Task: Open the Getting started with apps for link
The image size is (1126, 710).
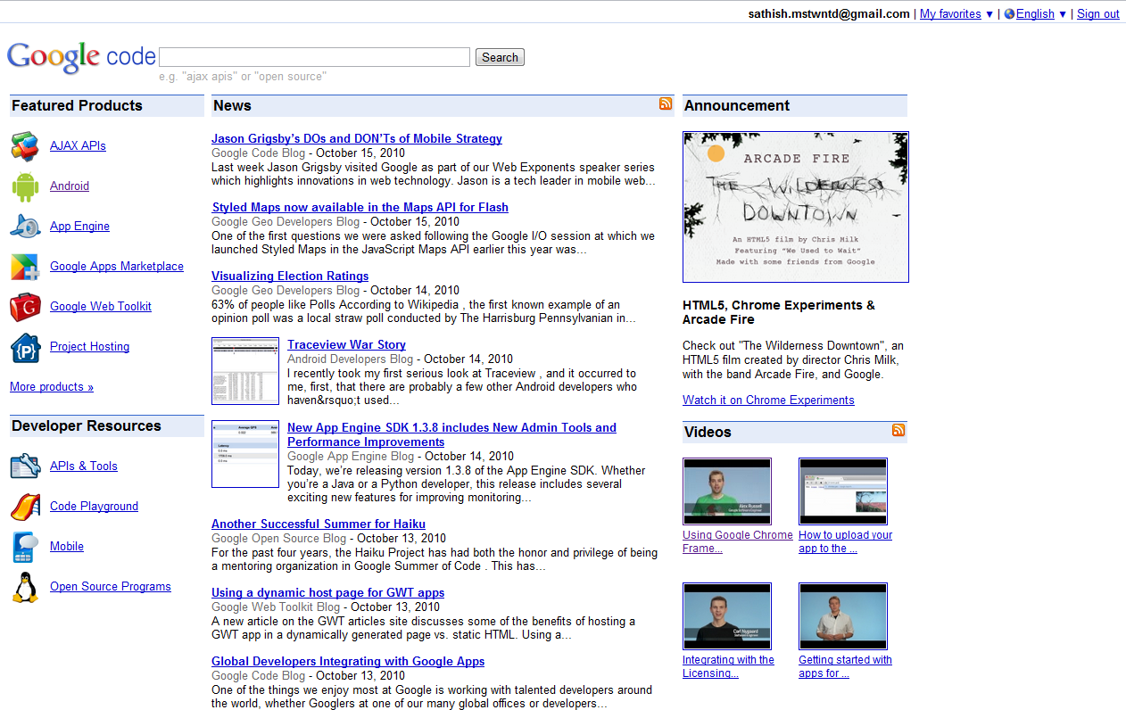Action: (845, 666)
